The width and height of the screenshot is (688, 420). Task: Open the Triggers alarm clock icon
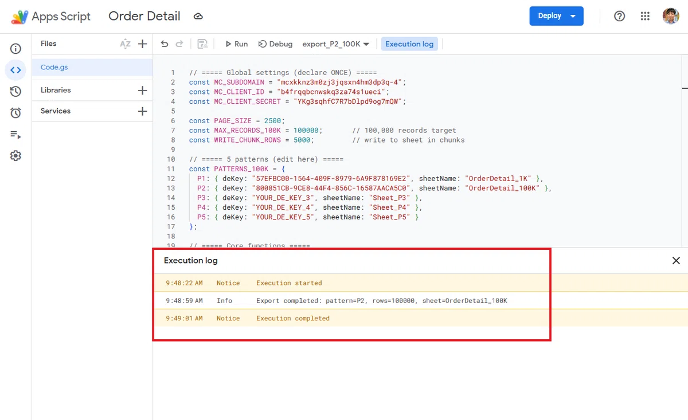tap(15, 113)
